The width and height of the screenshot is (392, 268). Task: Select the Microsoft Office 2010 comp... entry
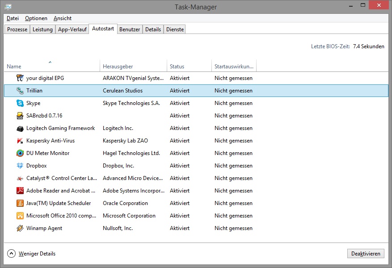tap(61, 216)
